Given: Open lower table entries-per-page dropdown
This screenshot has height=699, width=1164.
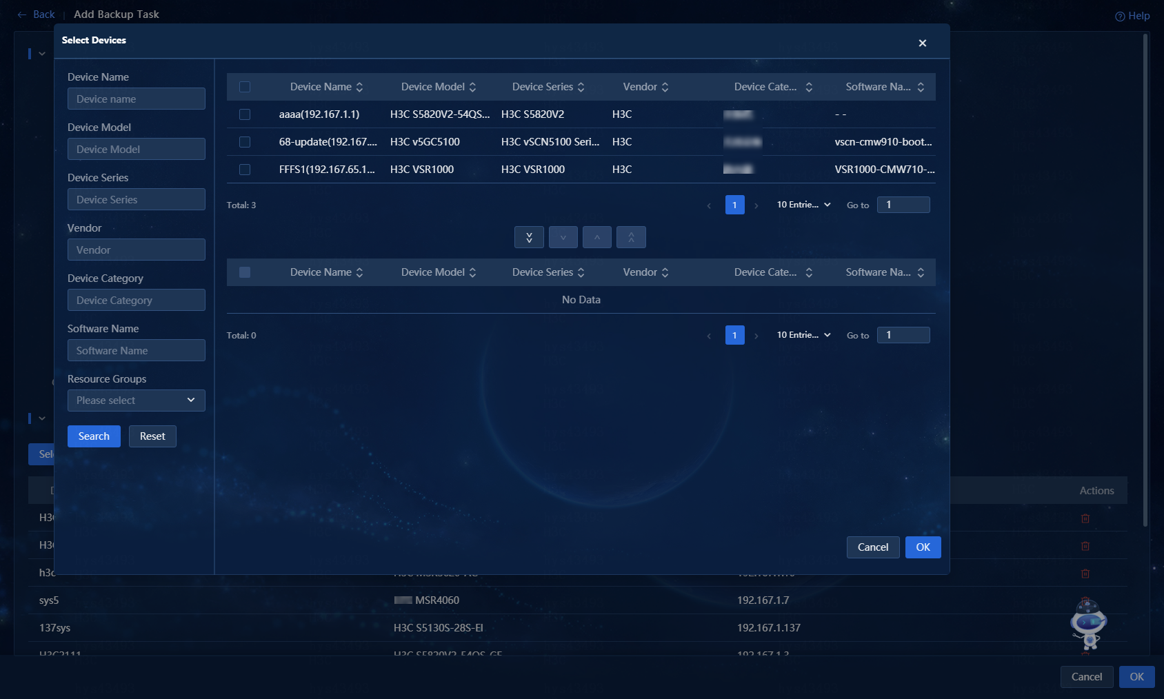Looking at the screenshot, I should (804, 335).
